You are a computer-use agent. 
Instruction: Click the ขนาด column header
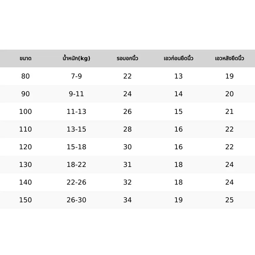[x=26, y=58]
